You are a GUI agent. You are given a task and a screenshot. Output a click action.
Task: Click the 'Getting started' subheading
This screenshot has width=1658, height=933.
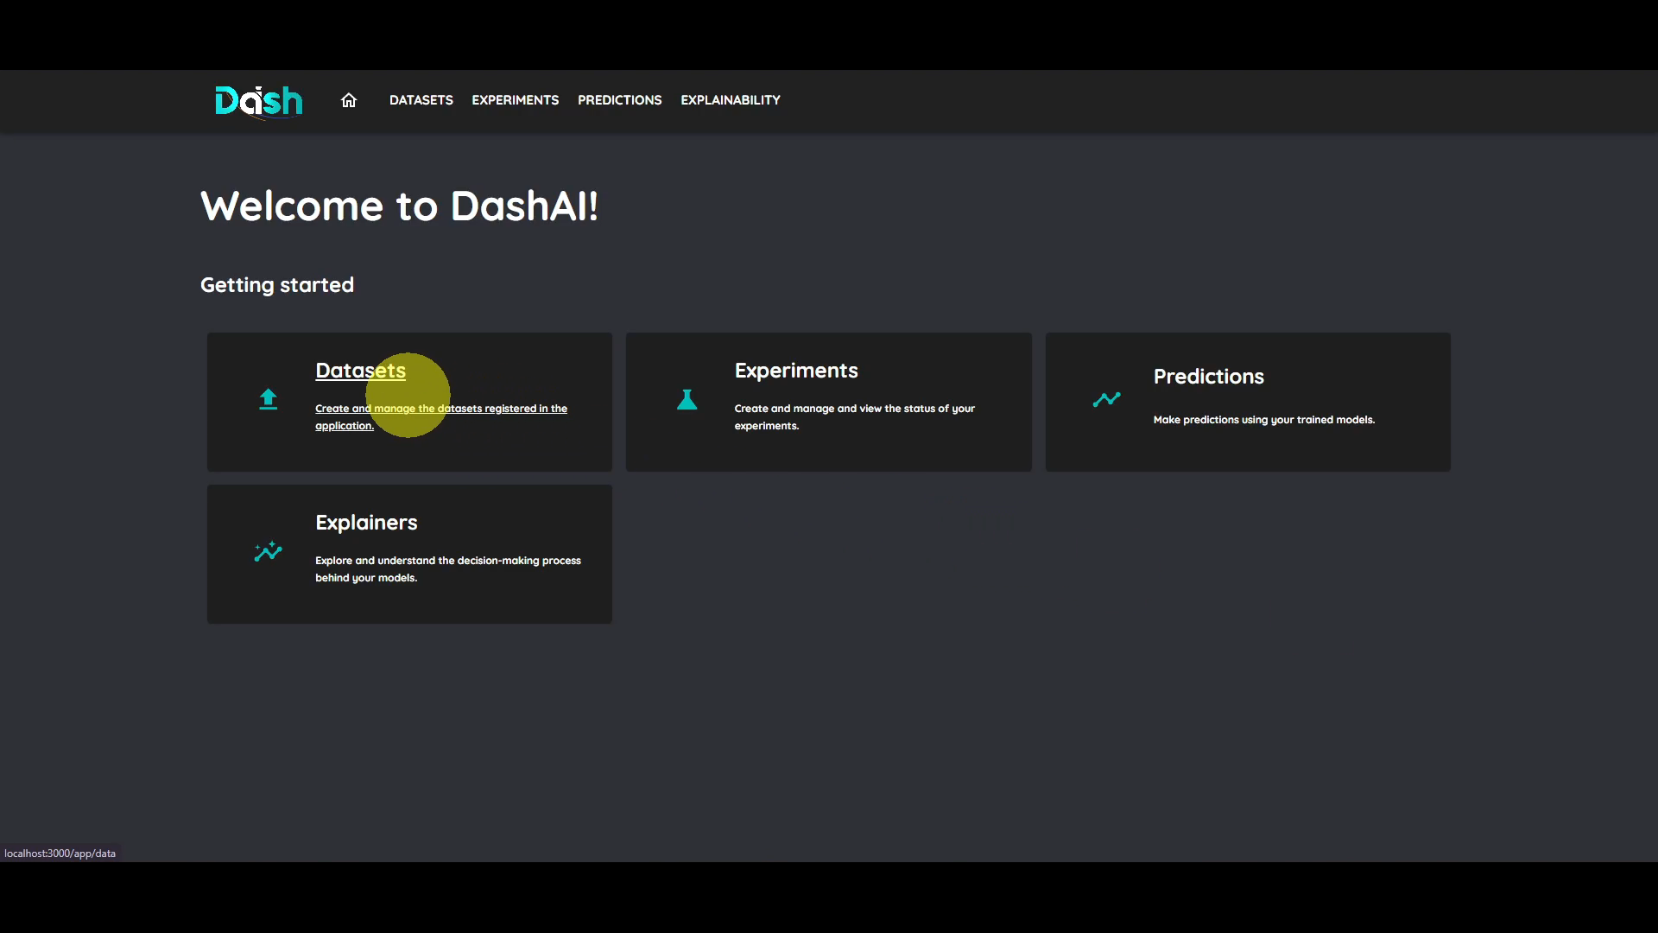(x=277, y=285)
